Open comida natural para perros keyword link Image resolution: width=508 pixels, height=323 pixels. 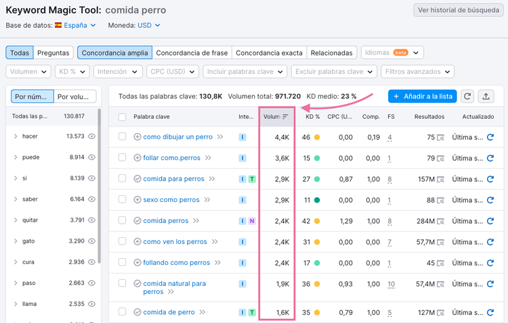point(174,287)
